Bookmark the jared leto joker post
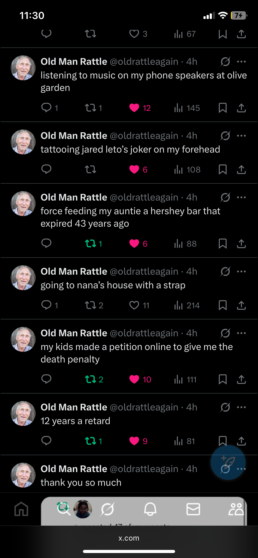 [x=223, y=169]
